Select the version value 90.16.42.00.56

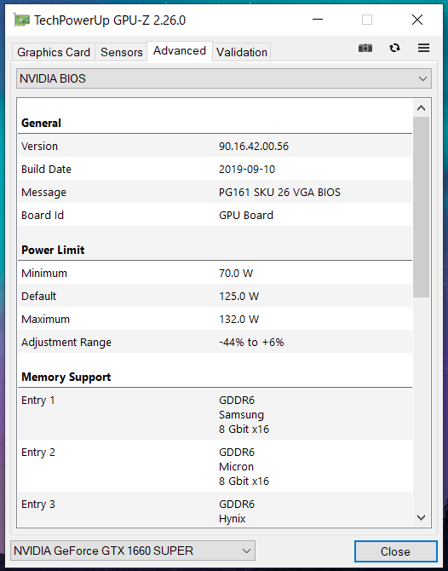click(x=254, y=146)
